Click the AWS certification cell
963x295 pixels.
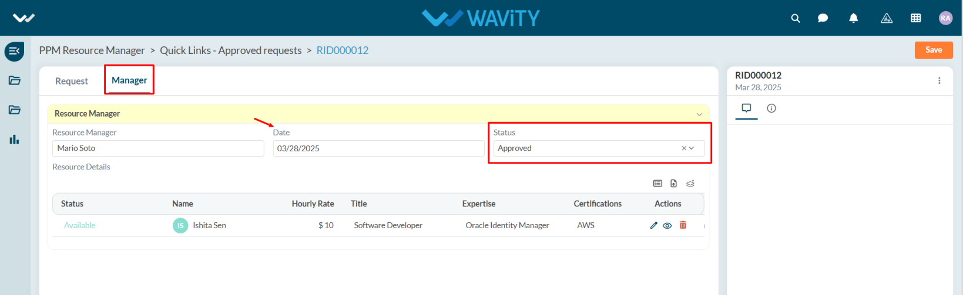point(586,225)
